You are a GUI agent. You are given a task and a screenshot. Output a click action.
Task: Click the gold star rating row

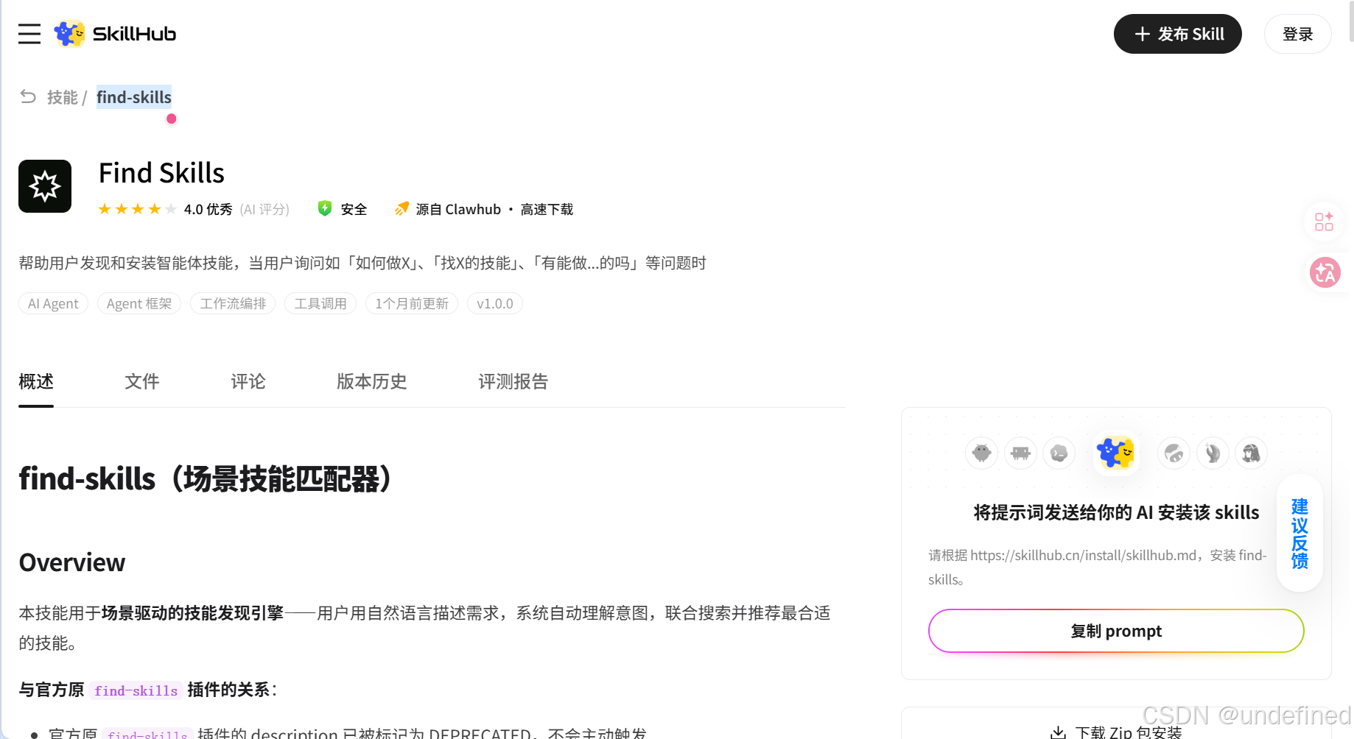coord(137,209)
